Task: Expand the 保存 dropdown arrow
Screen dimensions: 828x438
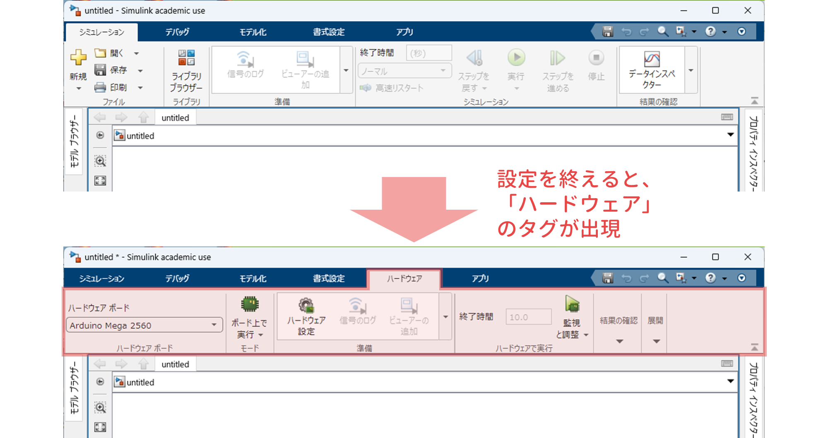Action: (x=140, y=71)
